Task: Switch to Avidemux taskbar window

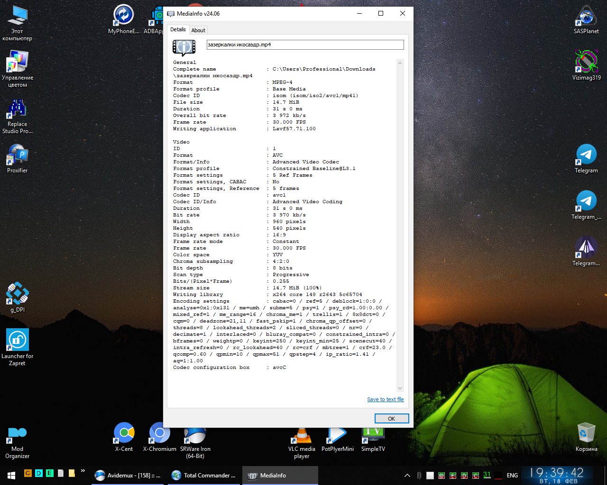Action: (128, 476)
